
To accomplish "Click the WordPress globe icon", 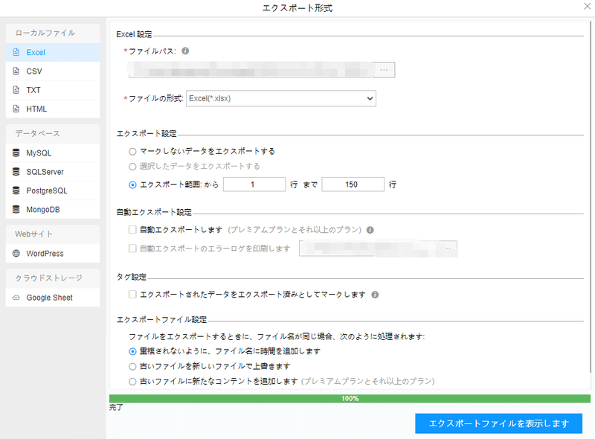I will pos(16,254).
